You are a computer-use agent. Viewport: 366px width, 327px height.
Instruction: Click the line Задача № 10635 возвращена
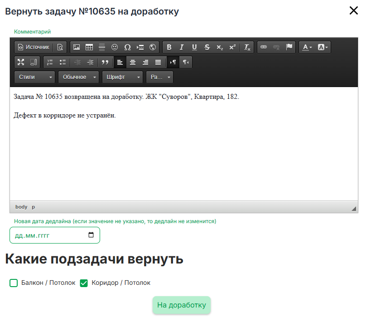(126, 97)
